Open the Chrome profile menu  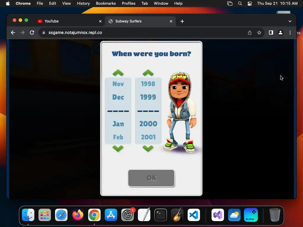tap(281, 33)
